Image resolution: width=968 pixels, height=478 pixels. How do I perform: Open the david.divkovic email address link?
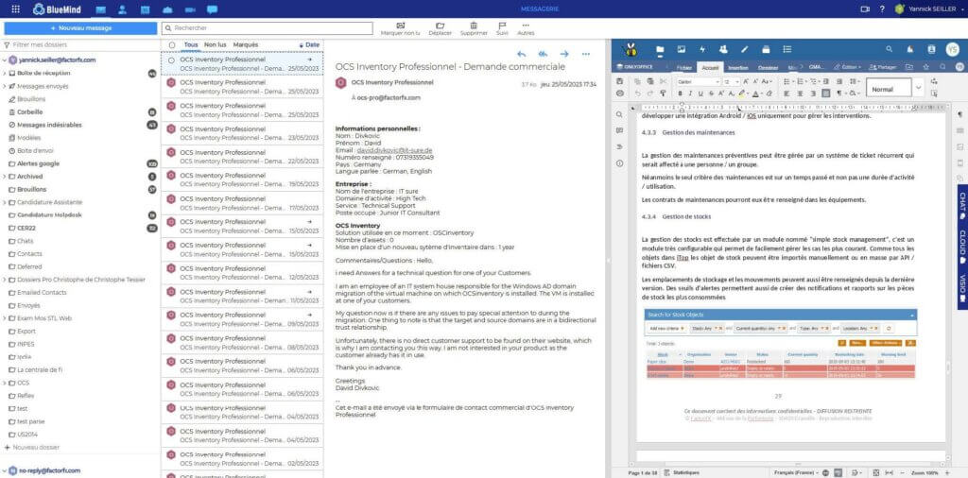click(x=394, y=150)
